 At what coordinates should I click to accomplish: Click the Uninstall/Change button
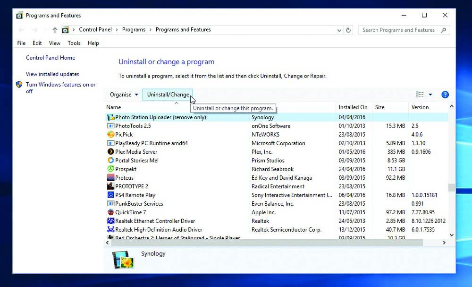point(168,95)
